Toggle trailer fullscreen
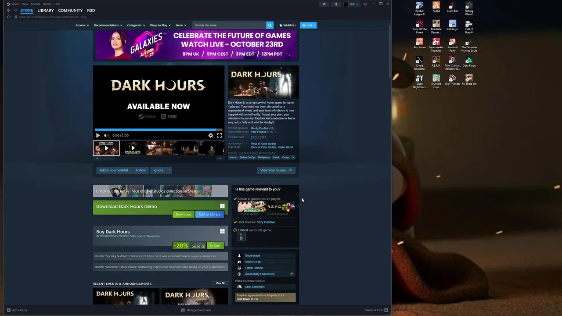Viewport: 562px width, 316px height. 220,136
